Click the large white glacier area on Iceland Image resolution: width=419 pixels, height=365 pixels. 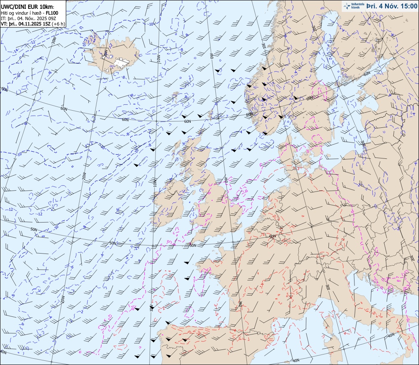point(122,62)
